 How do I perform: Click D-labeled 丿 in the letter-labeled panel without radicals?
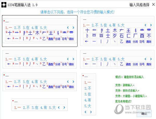pyautogui.click(x=30, y=64)
